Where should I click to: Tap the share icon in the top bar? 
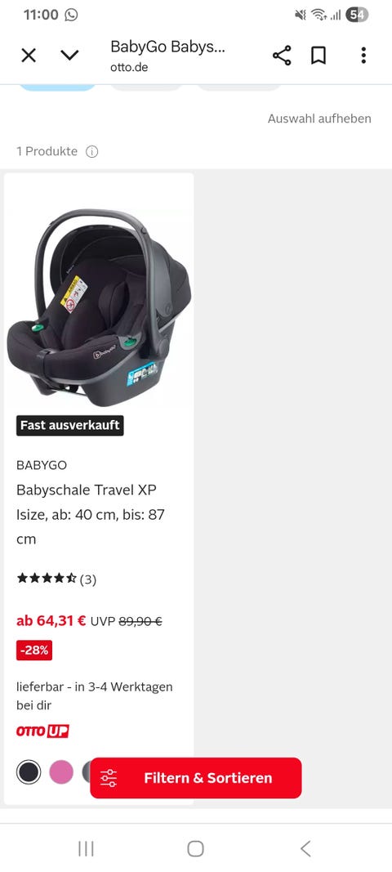[282, 55]
